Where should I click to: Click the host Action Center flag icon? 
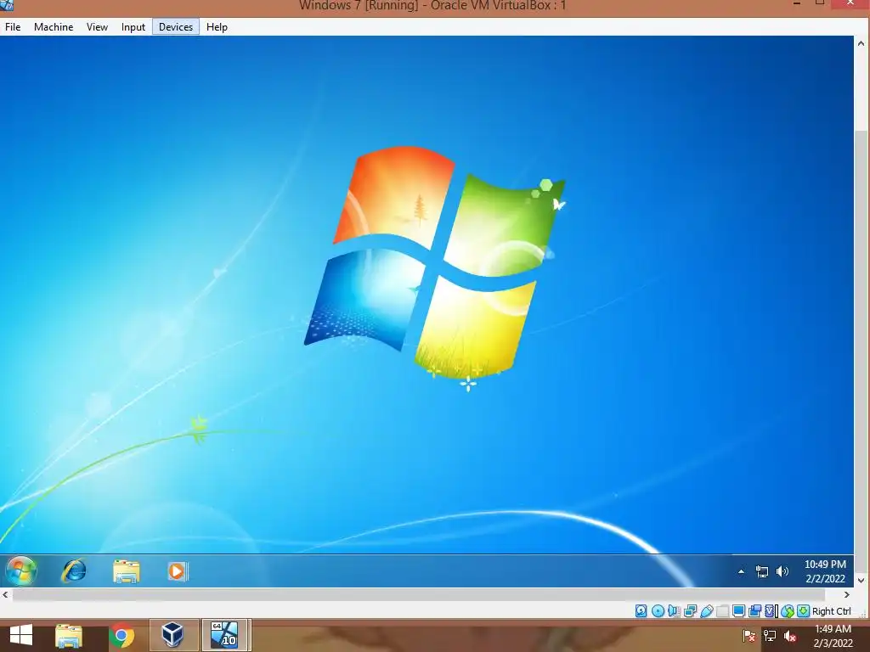[x=749, y=636]
